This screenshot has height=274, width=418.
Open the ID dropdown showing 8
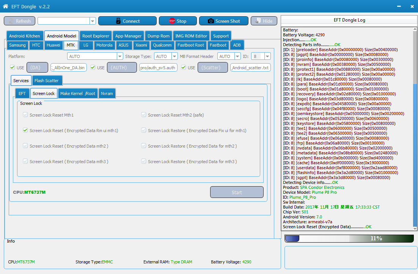pyautogui.click(x=267, y=56)
